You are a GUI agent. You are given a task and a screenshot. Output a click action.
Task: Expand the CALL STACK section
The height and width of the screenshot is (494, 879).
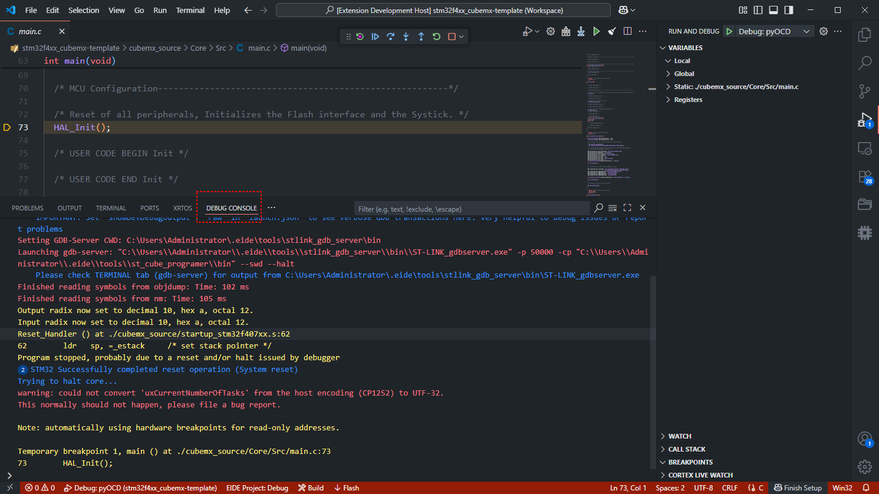coord(687,449)
